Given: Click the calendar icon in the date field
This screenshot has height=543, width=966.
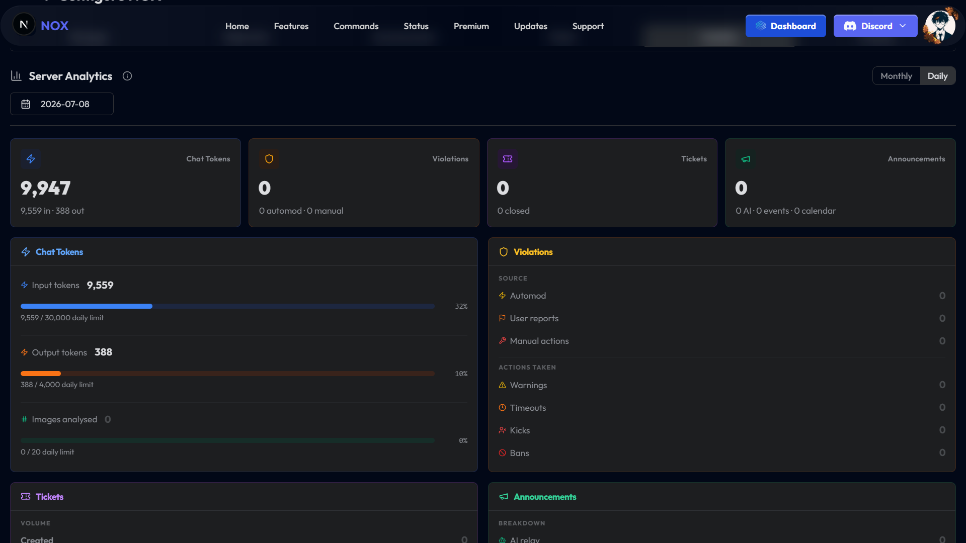Looking at the screenshot, I should pyautogui.click(x=26, y=104).
